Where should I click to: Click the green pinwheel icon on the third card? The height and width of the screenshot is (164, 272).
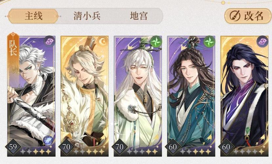[156, 41]
